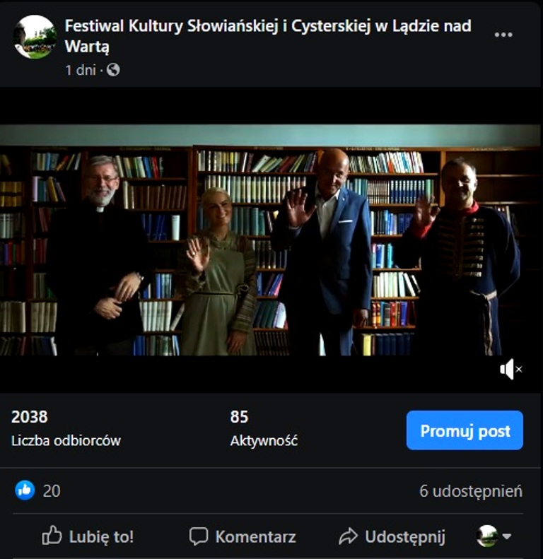Play the video of four people waving

pos(270,240)
